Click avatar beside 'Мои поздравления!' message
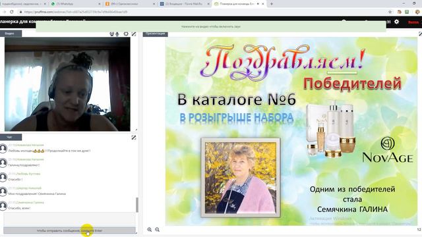Viewport: 422px width, 237px height. click(x=3, y=192)
